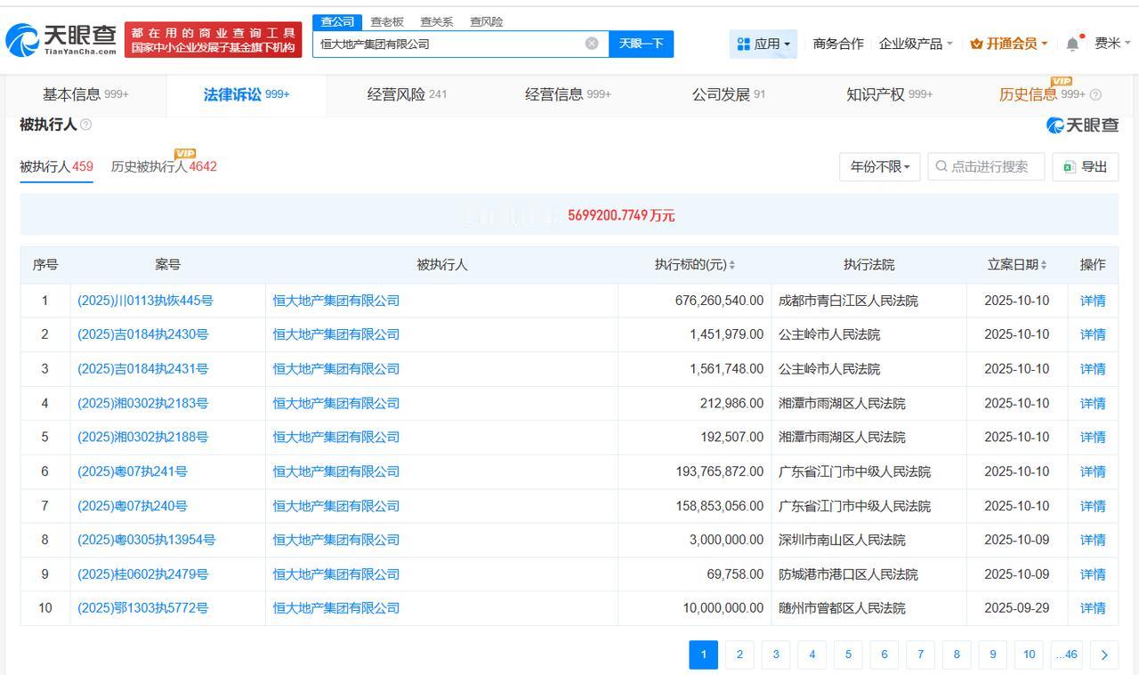The height and width of the screenshot is (675, 1139).
Task: Click the 天眼一下 search button
Action: click(x=641, y=43)
